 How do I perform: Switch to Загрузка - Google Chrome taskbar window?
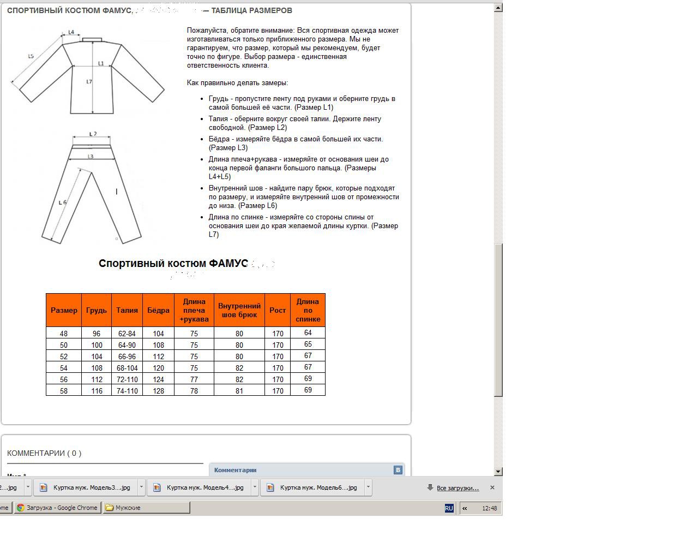point(58,508)
